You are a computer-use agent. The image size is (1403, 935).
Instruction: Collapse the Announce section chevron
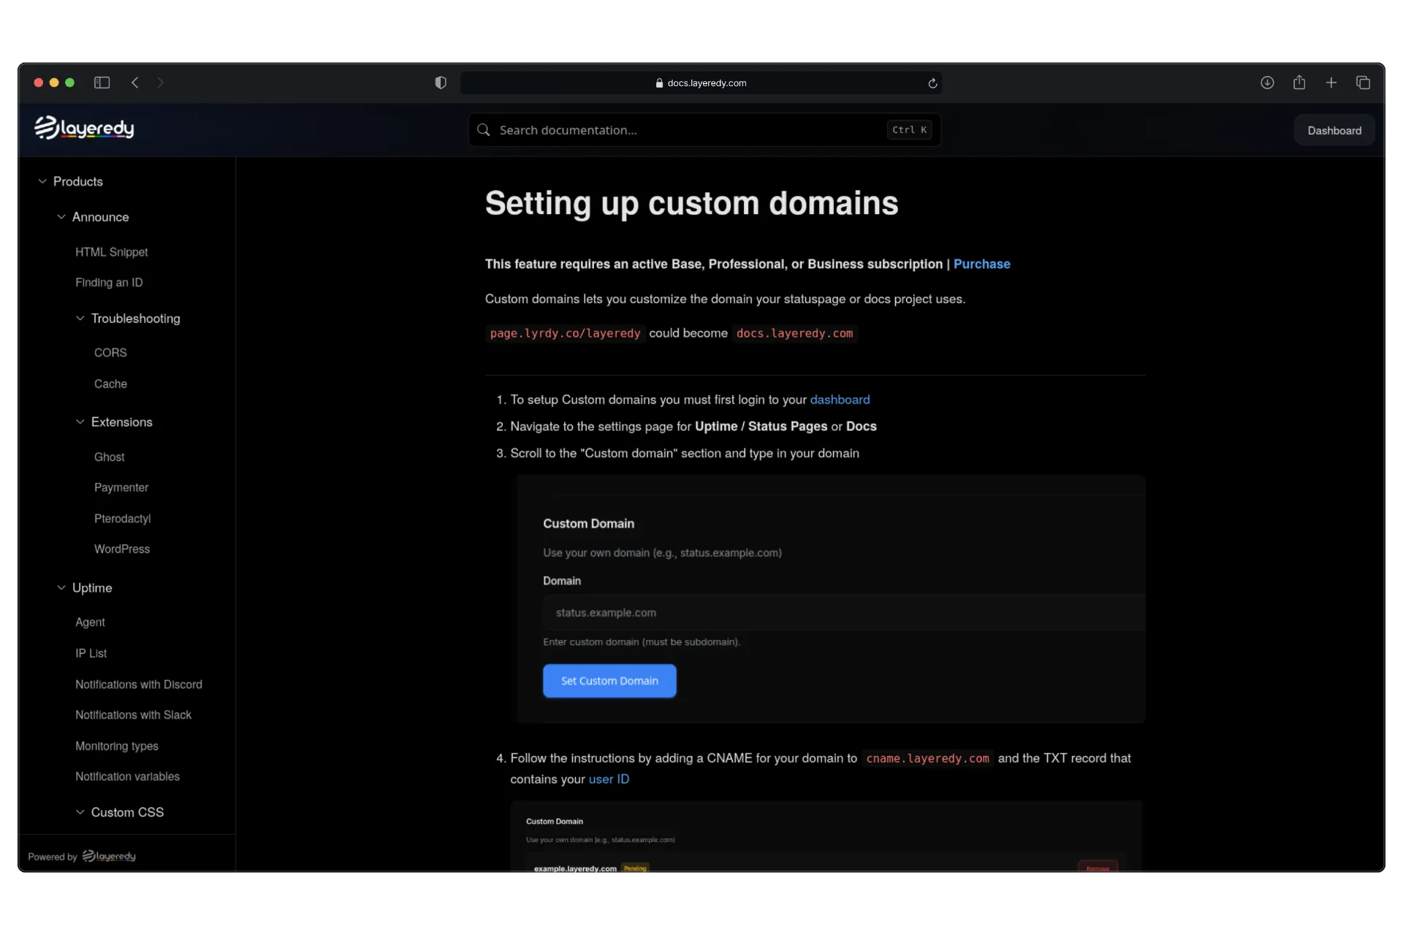[61, 217]
